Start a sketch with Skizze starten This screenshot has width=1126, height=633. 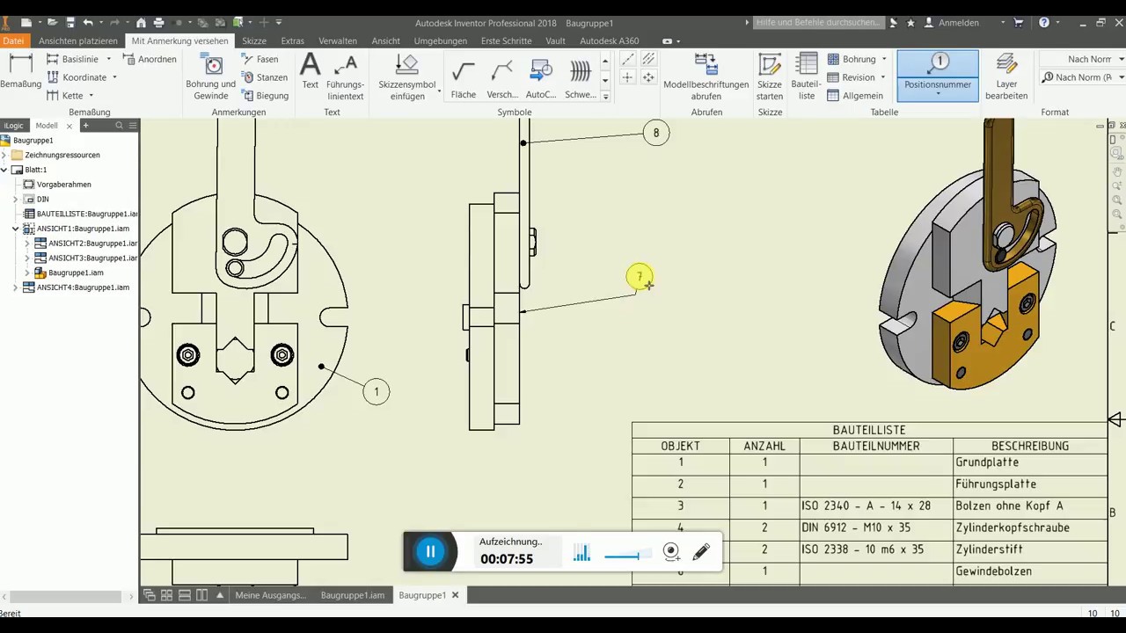click(770, 76)
